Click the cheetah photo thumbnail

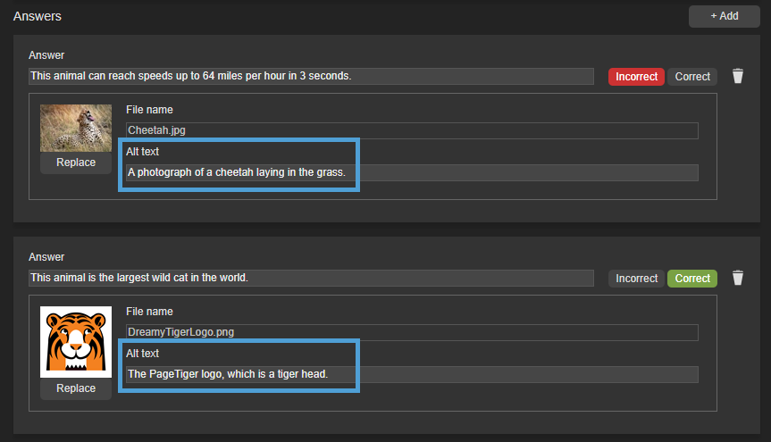pos(76,128)
